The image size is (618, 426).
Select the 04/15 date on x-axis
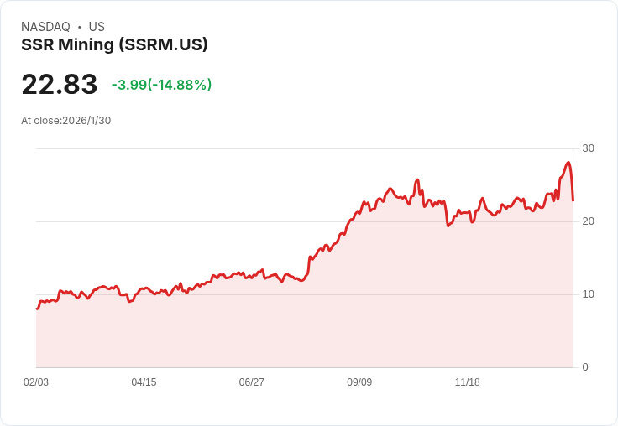click(x=144, y=382)
